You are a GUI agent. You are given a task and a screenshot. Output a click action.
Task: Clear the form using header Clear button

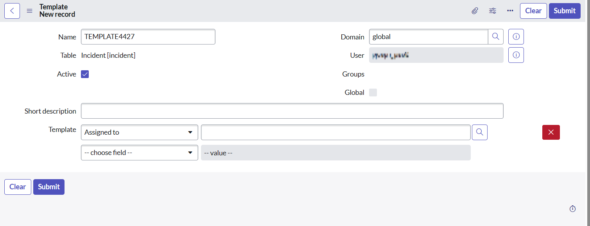(x=533, y=11)
